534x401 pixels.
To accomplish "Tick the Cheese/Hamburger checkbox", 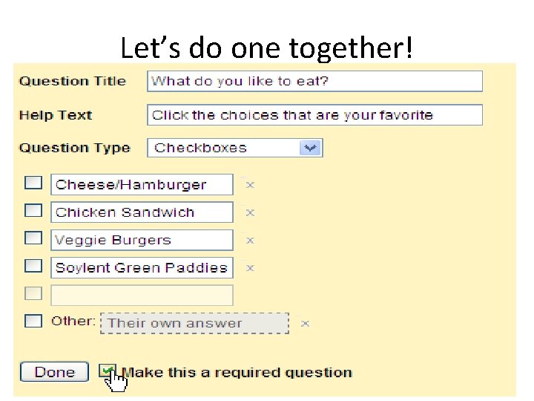I will point(33,183).
